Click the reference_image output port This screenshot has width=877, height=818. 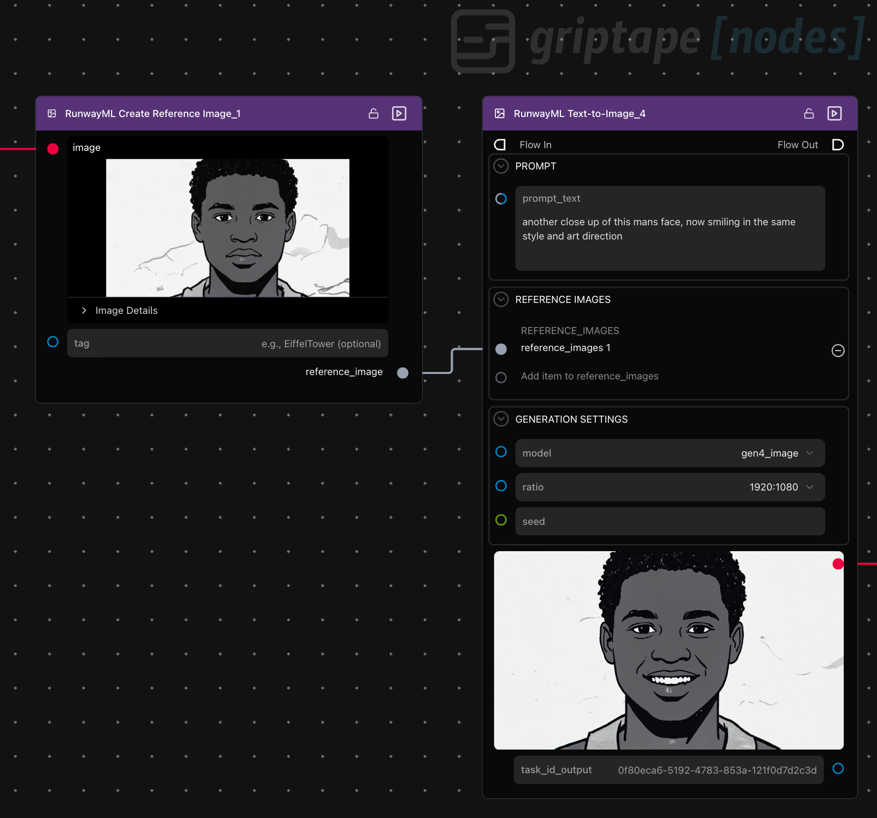(403, 373)
